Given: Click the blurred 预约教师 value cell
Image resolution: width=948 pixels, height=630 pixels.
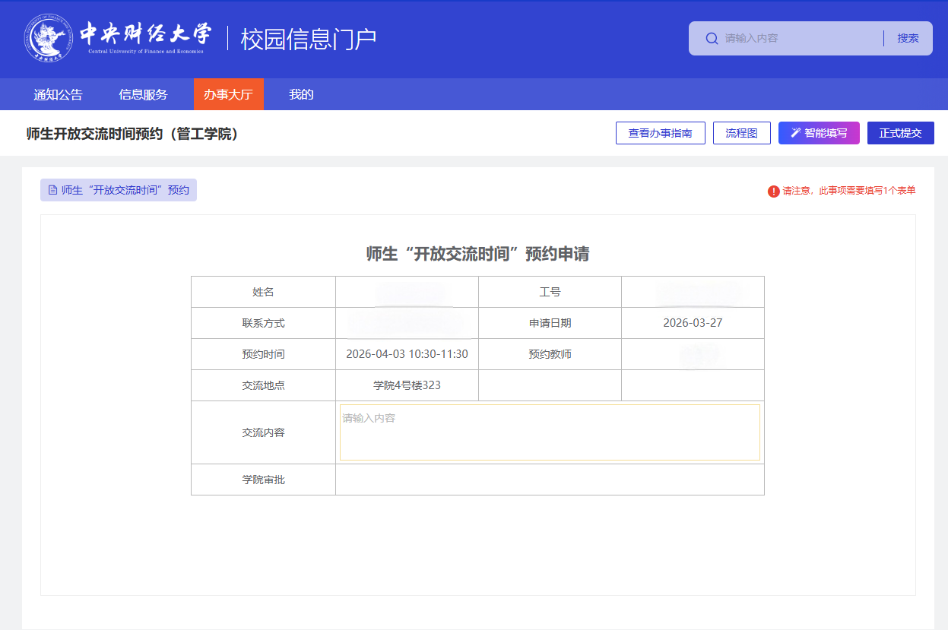Looking at the screenshot, I should pos(693,354).
